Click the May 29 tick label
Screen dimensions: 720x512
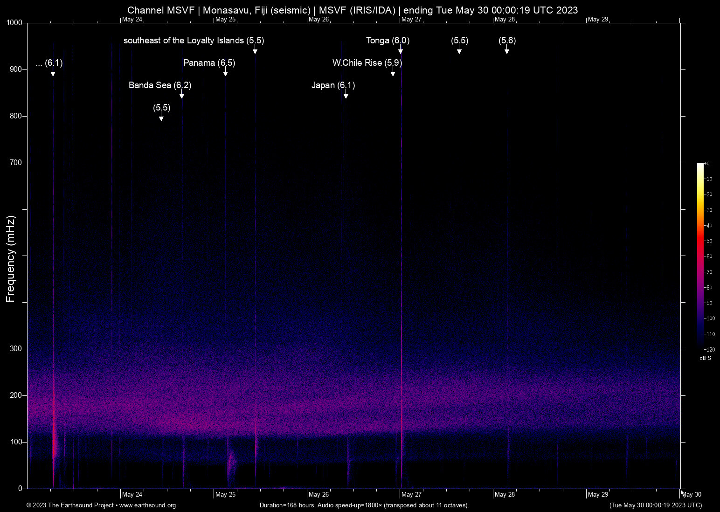pyautogui.click(x=598, y=494)
